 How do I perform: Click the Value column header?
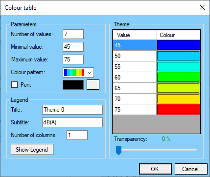tap(135, 35)
